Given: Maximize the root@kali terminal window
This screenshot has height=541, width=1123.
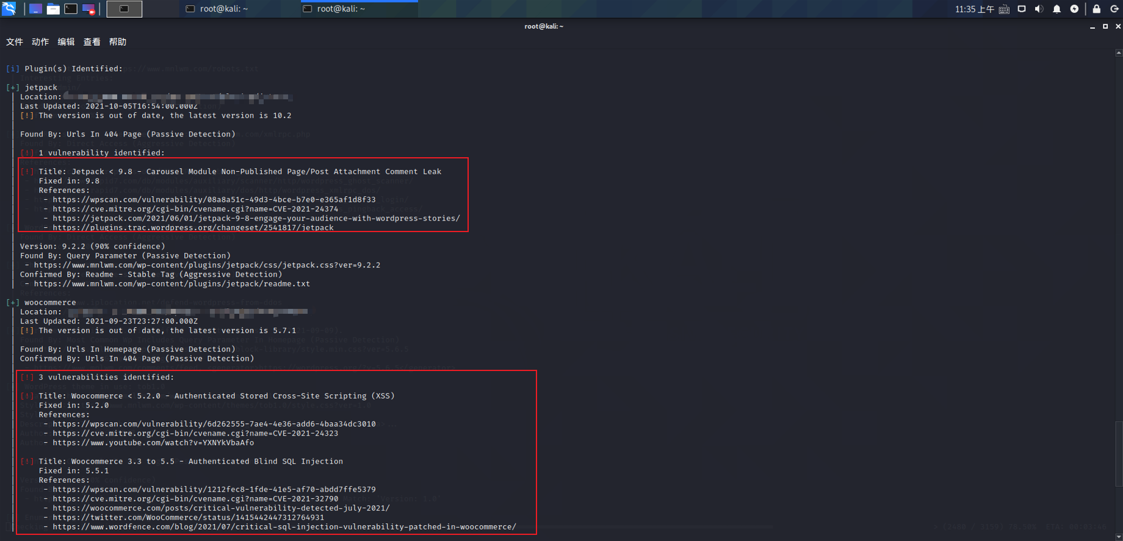Looking at the screenshot, I should click(x=1105, y=27).
